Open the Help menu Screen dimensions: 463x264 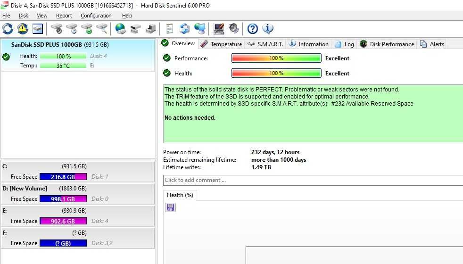pyautogui.click(x=127, y=16)
